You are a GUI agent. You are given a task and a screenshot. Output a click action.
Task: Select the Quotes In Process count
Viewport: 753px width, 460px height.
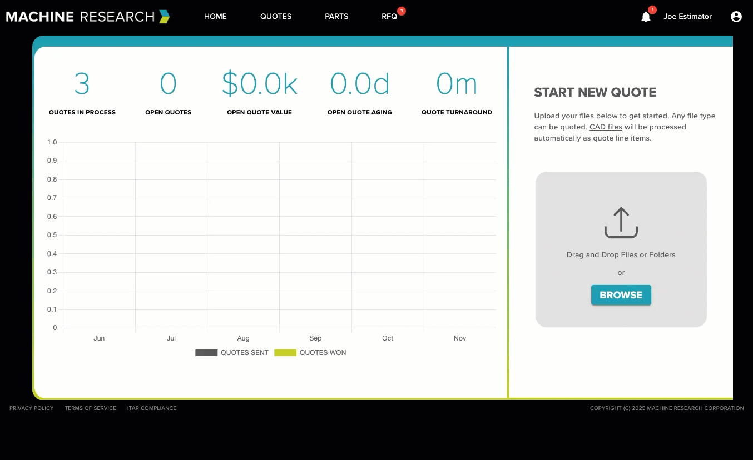82,84
